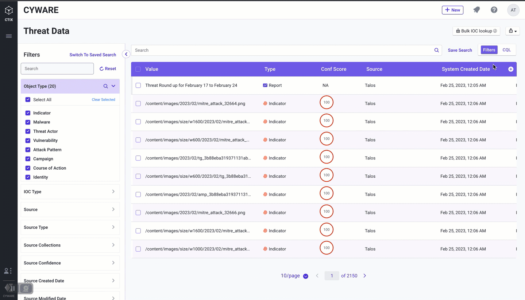Click the CTIX logo icon
The image size is (525, 300).
point(9,11)
